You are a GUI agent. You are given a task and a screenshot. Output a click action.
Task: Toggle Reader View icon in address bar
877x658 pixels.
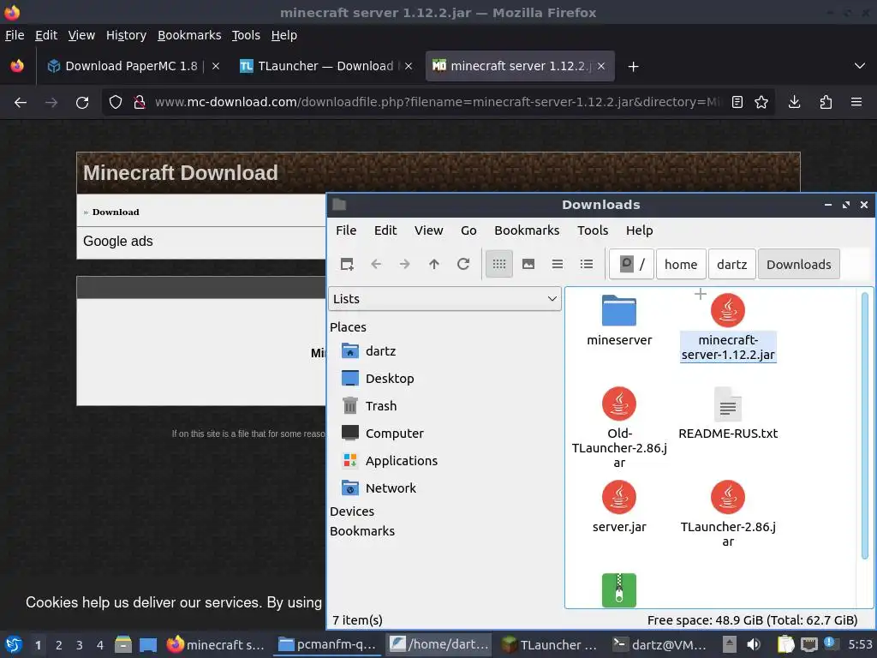click(737, 103)
